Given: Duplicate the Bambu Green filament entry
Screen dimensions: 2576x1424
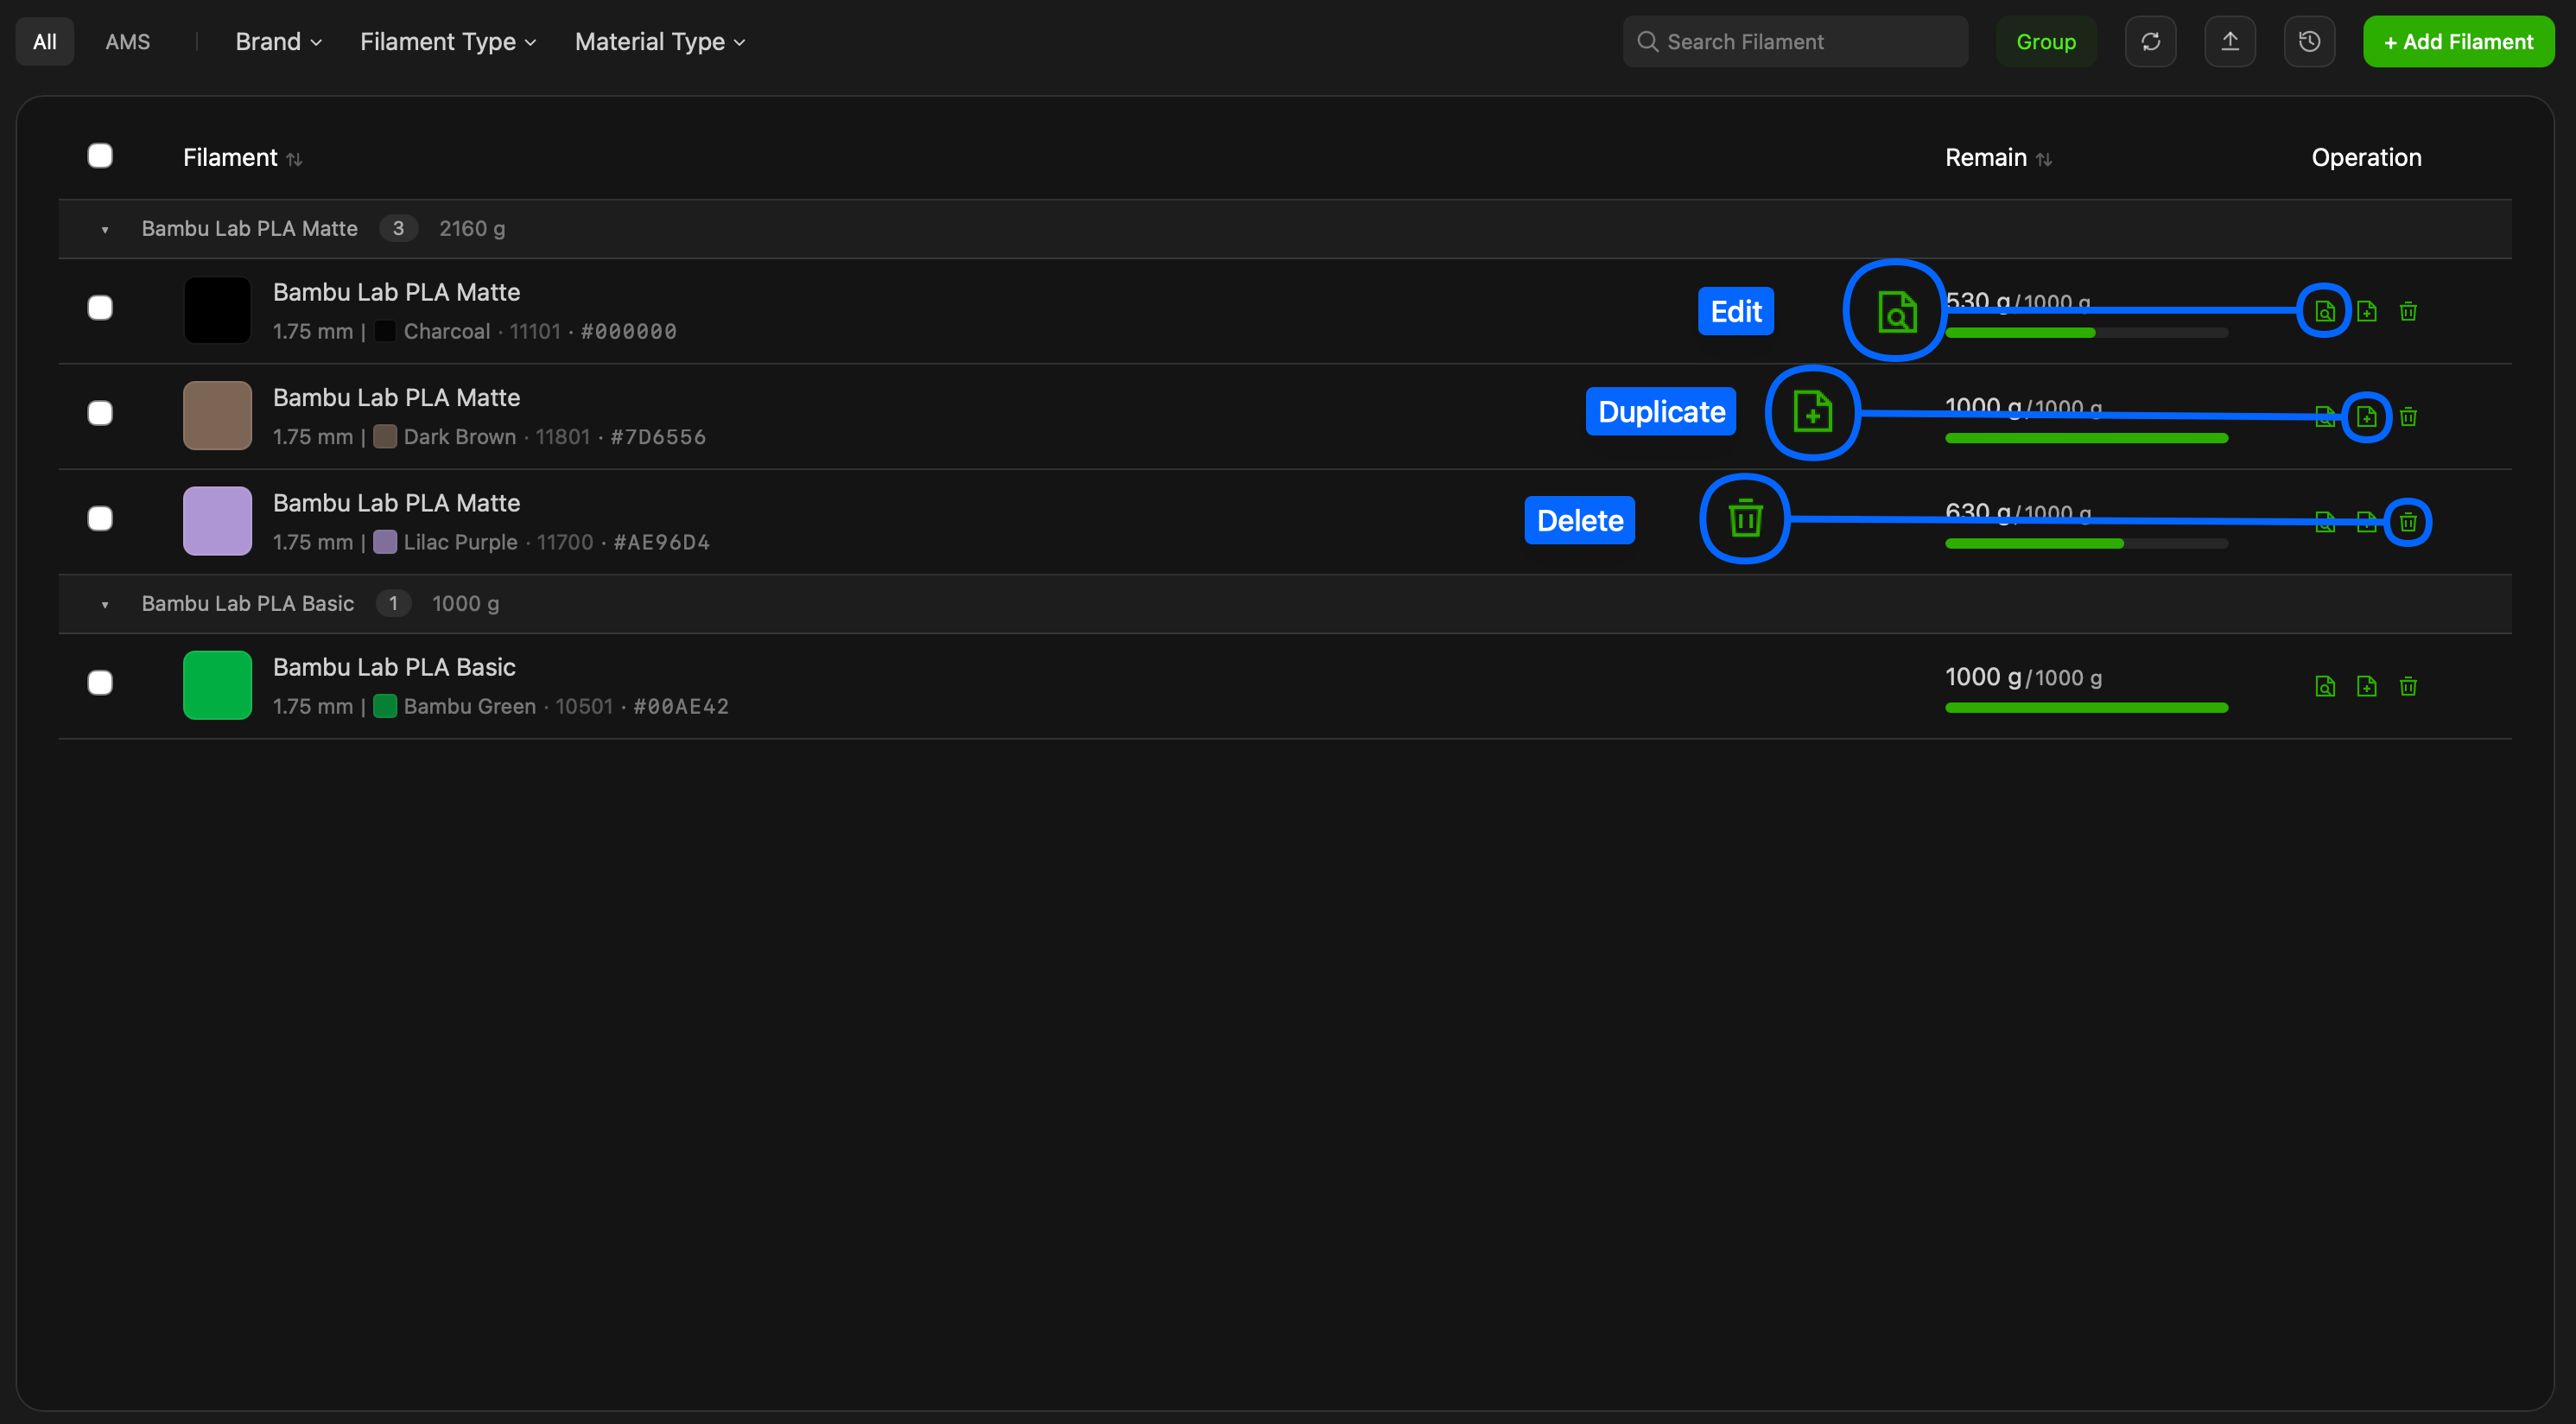Looking at the screenshot, I should click(2366, 686).
